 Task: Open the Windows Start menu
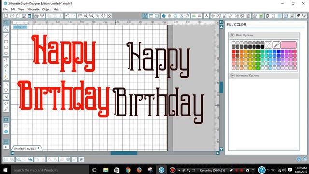coord(5,170)
